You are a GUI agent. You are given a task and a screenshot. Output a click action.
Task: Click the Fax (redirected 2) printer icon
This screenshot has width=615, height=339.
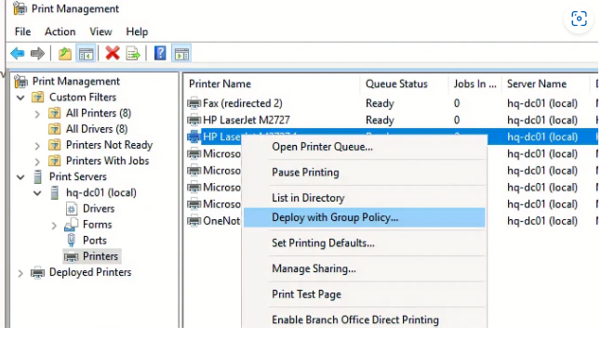(x=194, y=103)
